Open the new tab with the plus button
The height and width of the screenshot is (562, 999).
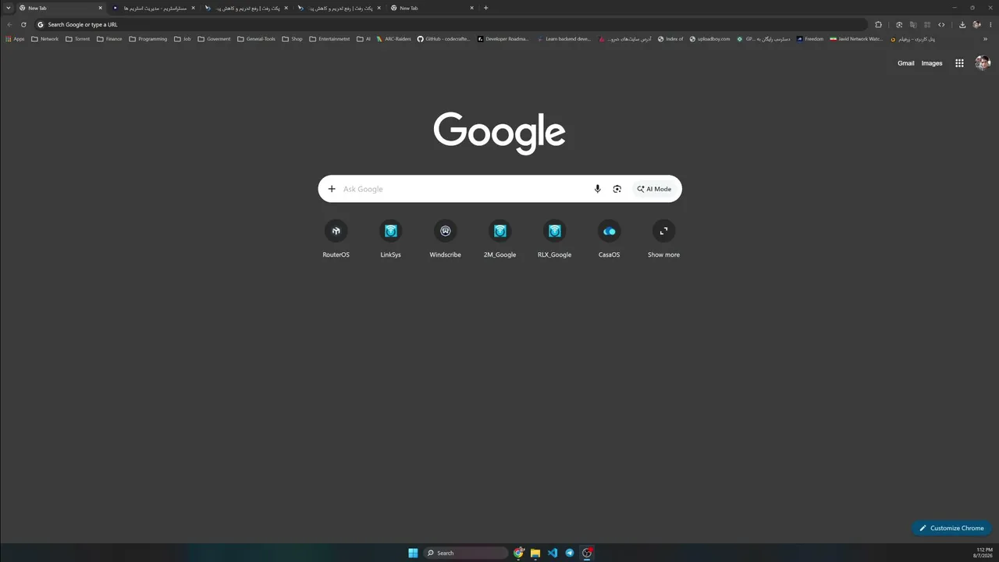pyautogui.click(x=485, y=8)
